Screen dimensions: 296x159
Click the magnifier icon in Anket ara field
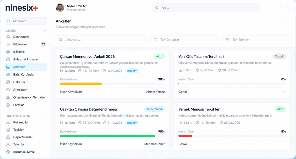61,40
